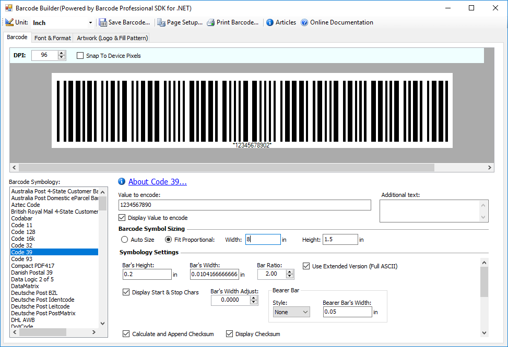Click the info icon beside About Code 39
Viewport: 508px width, 347px height.
coord(122,181)
